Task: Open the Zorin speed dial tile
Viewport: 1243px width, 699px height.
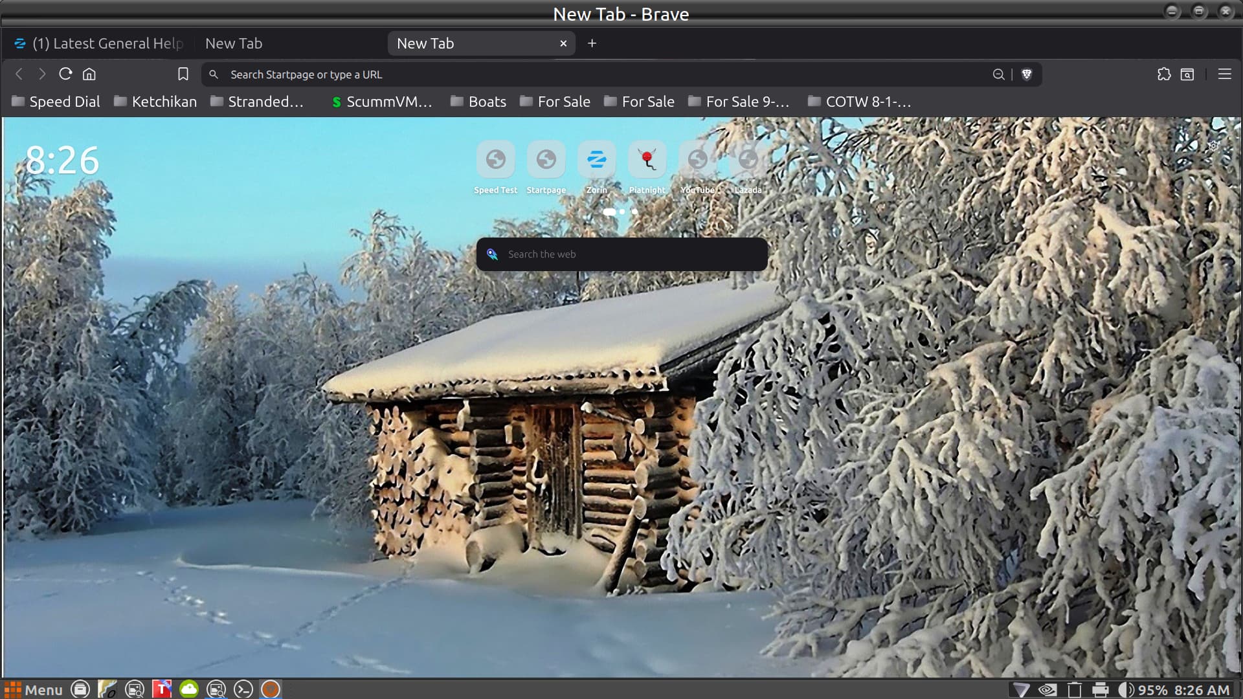Action: point(596,159)
